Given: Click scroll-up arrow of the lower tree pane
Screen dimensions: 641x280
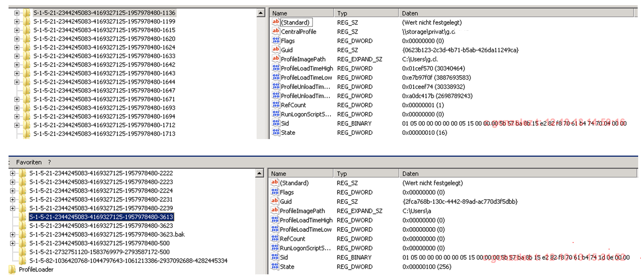Looking at the screenshot, I should coord(259,174).
